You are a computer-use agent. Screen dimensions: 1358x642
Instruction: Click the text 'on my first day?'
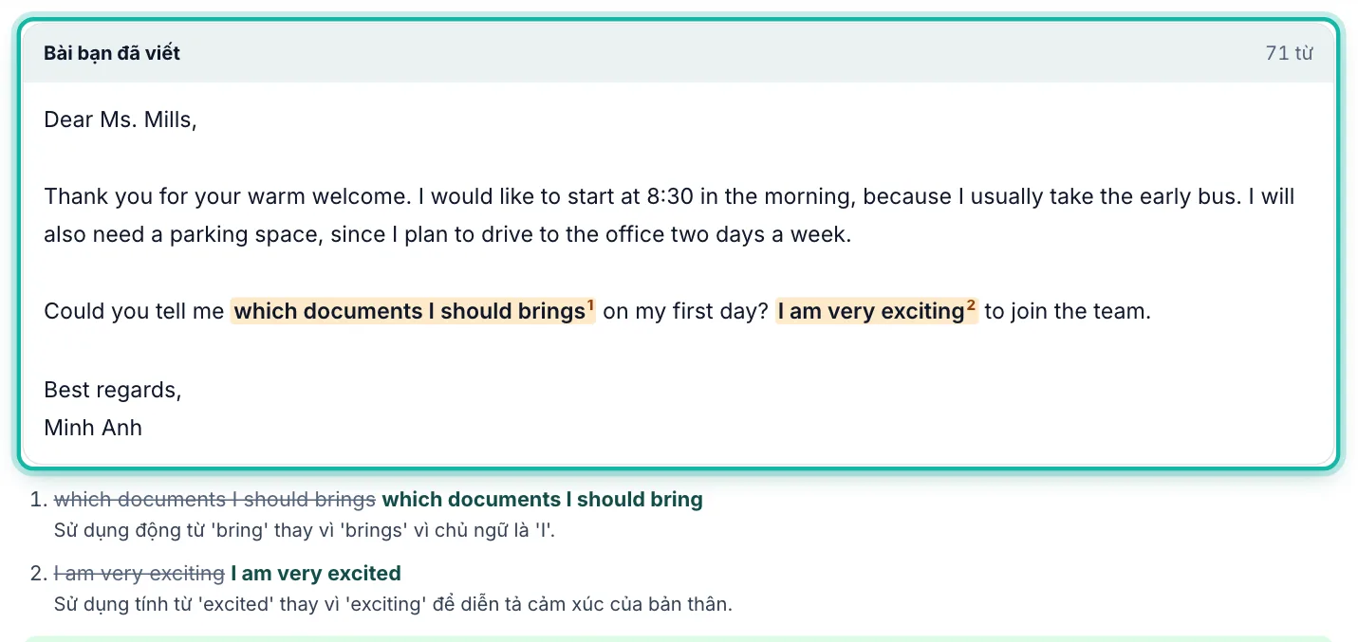click(685, 311)
